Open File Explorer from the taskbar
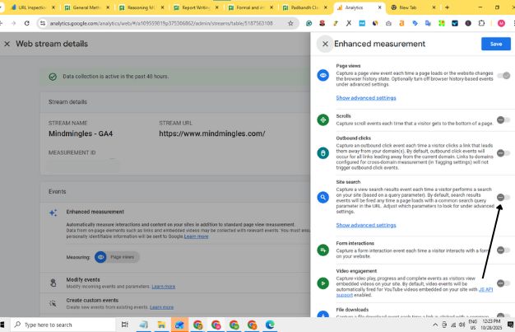This screenshot has width=515, height=332. coord(162,325)
